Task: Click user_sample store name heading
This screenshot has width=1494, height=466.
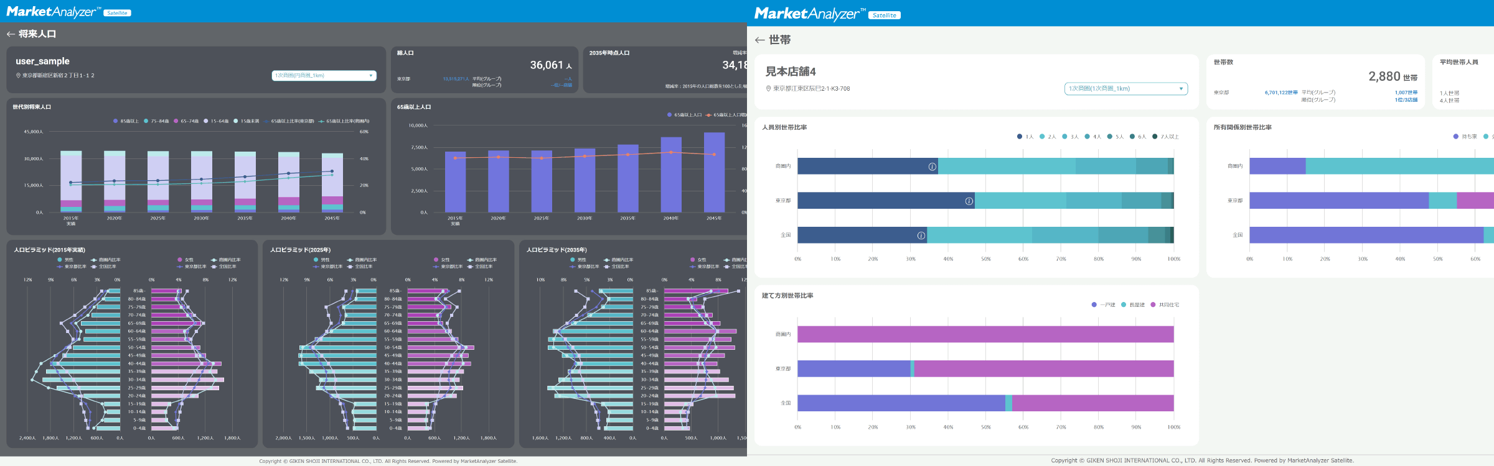Action: (42, 62)
